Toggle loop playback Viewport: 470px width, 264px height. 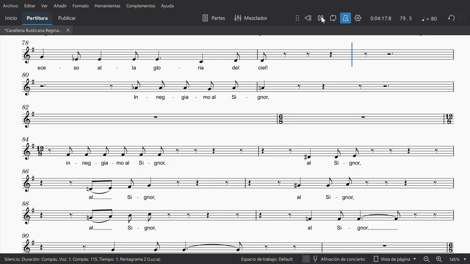(x=333, y=18)
